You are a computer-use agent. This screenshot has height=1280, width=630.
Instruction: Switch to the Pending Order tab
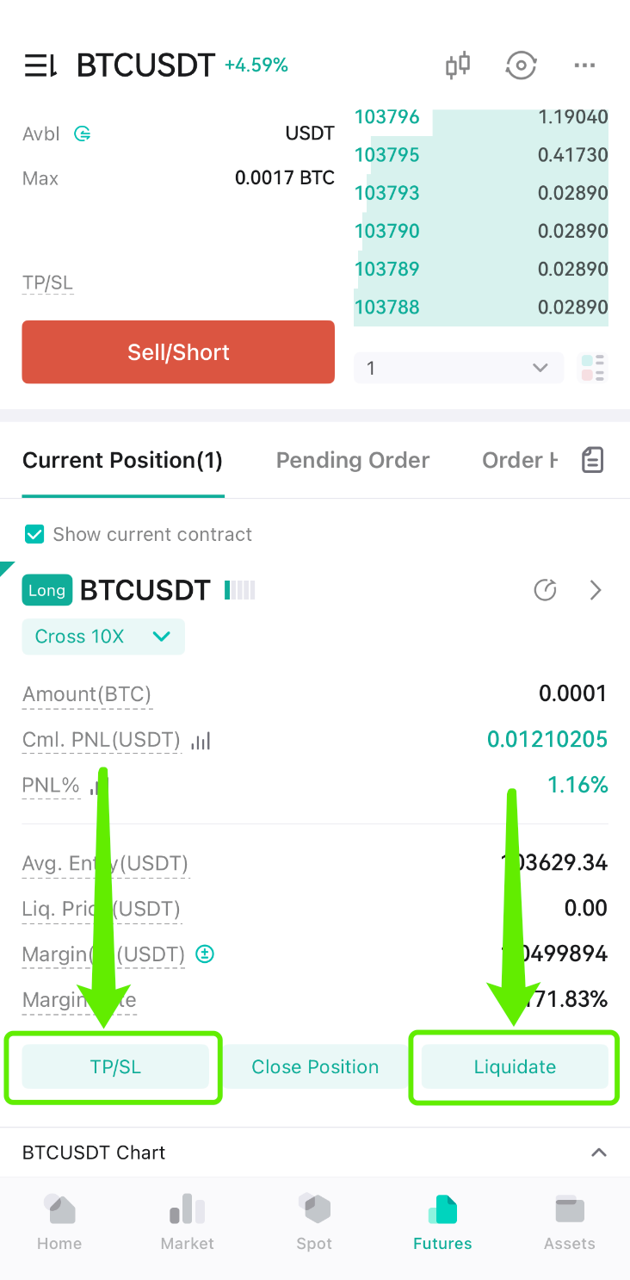[353, 460]
